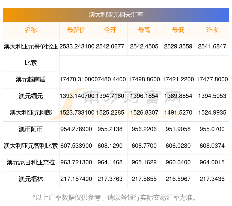Click the 澳大利亚元刚郎 row name
The image size is (232, 206).
(x=31, y=113)
